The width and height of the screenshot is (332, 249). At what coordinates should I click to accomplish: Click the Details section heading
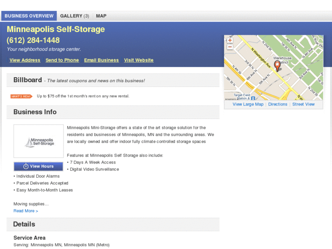tap(24, 224)
